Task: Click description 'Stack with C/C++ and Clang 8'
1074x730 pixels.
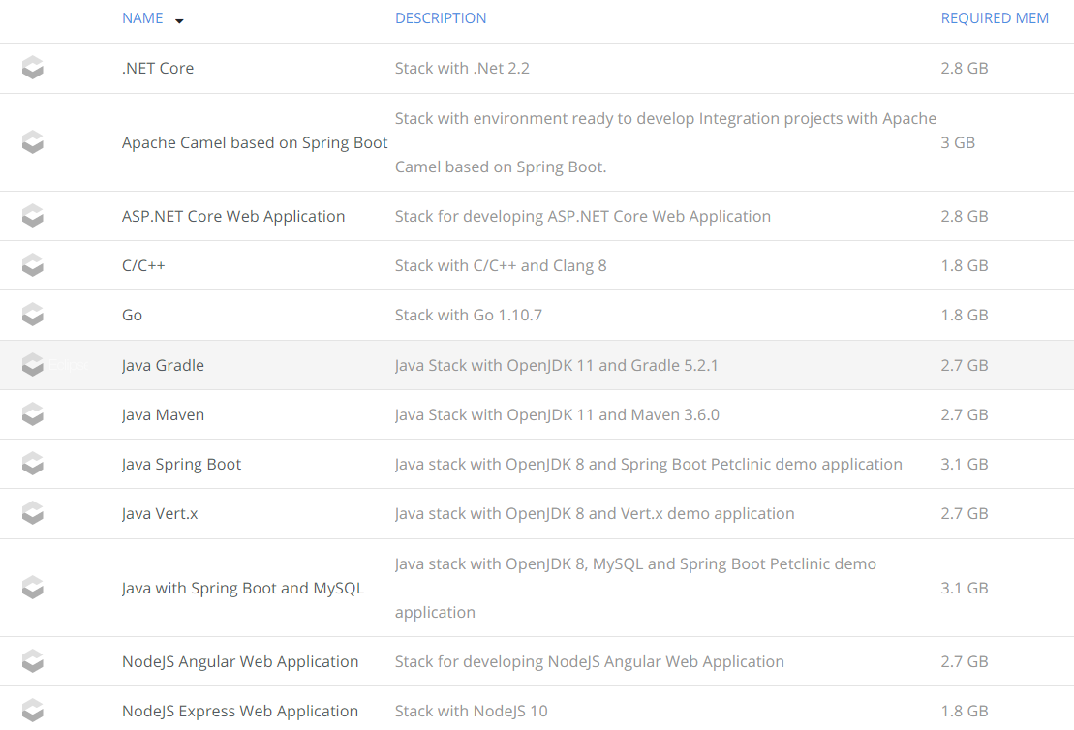Action: pyautogui.click(x=501, y=265)
